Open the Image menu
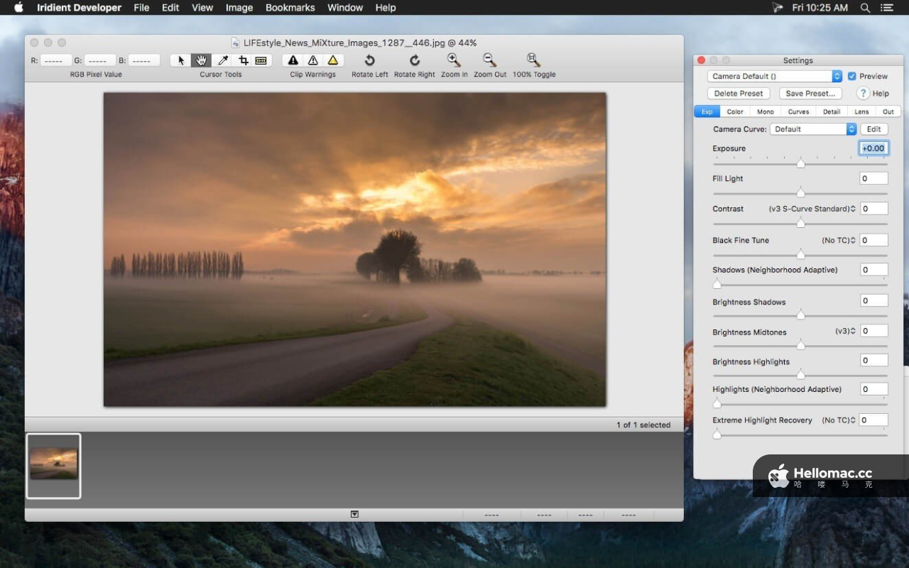 click(x=239, y=8)
